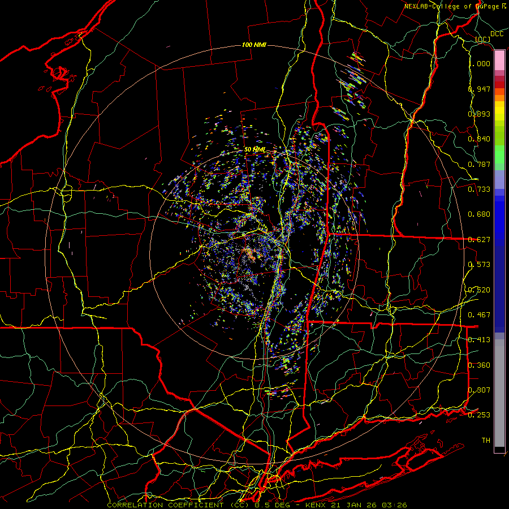509x509 pixels.
Task: Select the 1.000 scale value
Action: pos(480,63)
